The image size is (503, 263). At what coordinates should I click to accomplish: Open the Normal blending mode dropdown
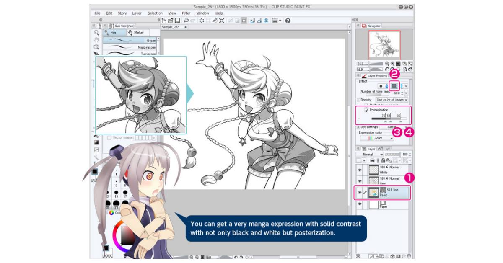370,155
